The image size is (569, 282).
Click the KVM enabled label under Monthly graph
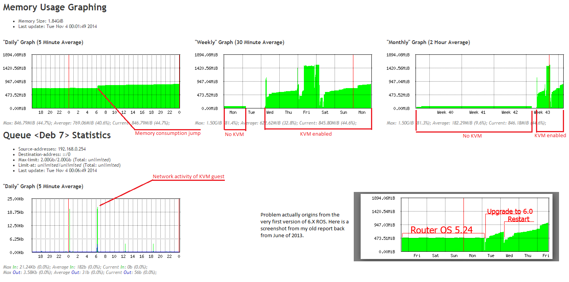pyautogui.click(x=550, y=135)
